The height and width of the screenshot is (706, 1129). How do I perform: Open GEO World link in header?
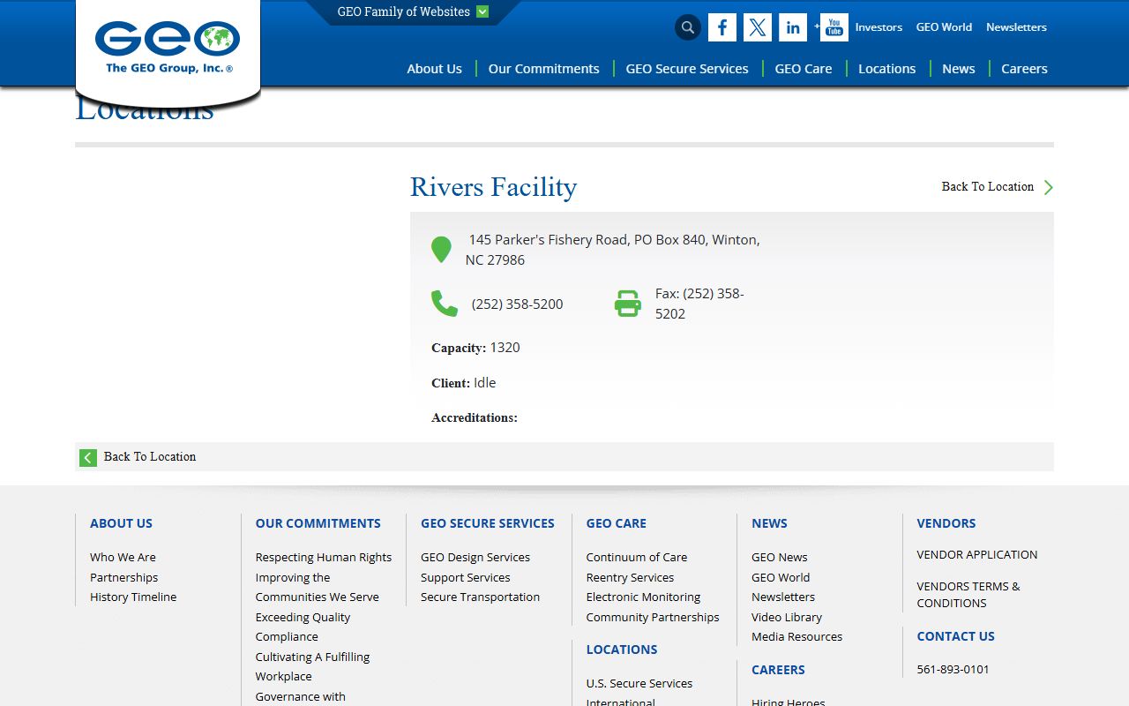coord(944,27)
